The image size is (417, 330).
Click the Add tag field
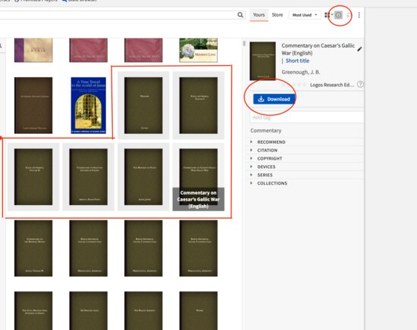tap(306, 117)
